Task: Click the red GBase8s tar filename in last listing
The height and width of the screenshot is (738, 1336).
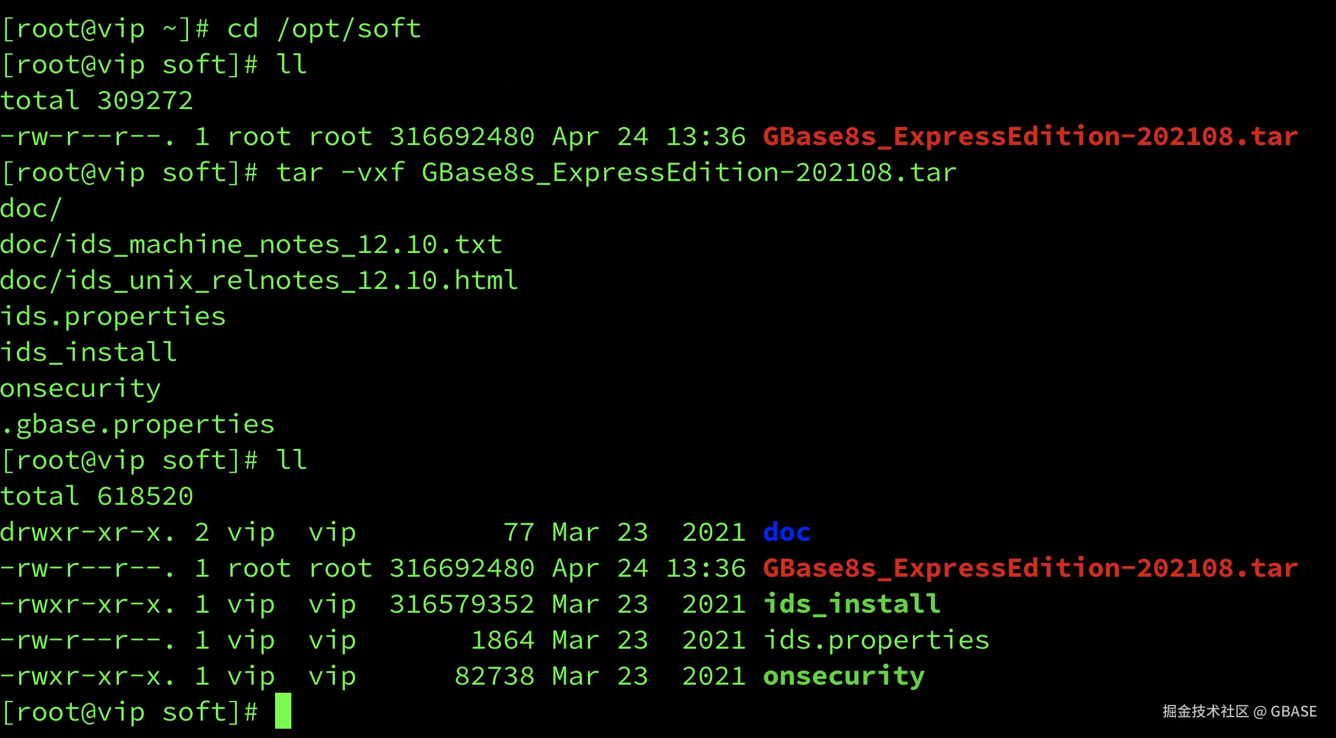Action: pyautogui.click(x=1031, y=568)
